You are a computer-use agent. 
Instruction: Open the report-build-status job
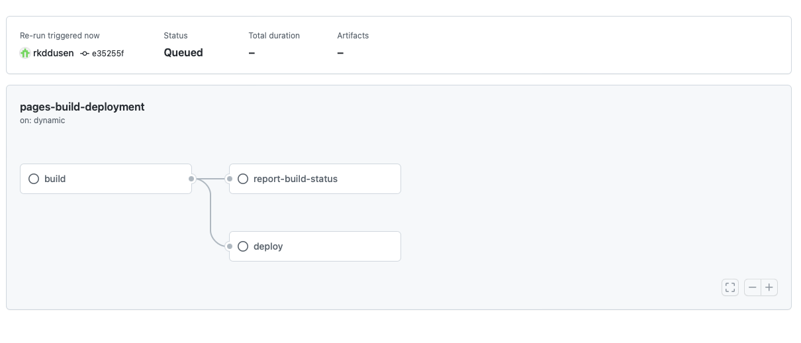tap(315, 179)
